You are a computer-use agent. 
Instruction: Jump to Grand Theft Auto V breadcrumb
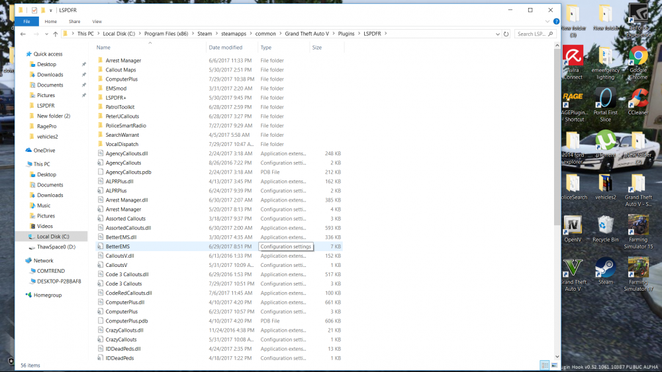[307, 34]
